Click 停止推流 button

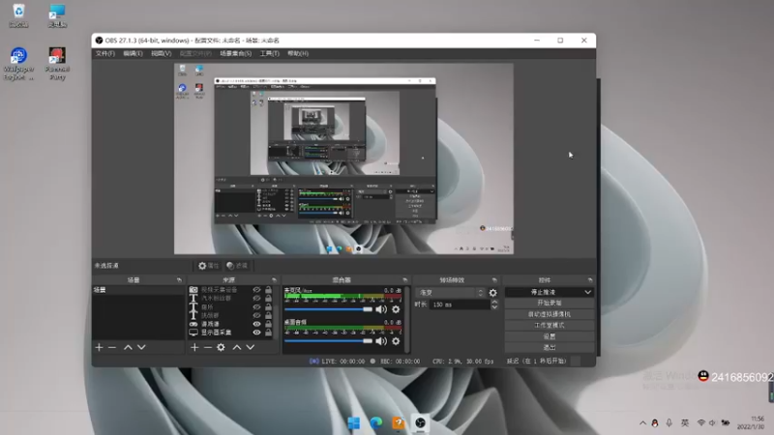[543, 292]
